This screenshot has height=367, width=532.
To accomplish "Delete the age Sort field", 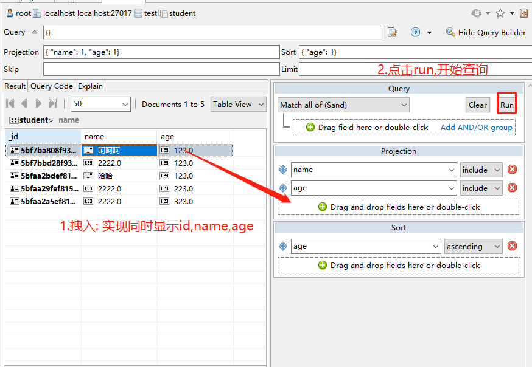I will click(x=512, y=246).
